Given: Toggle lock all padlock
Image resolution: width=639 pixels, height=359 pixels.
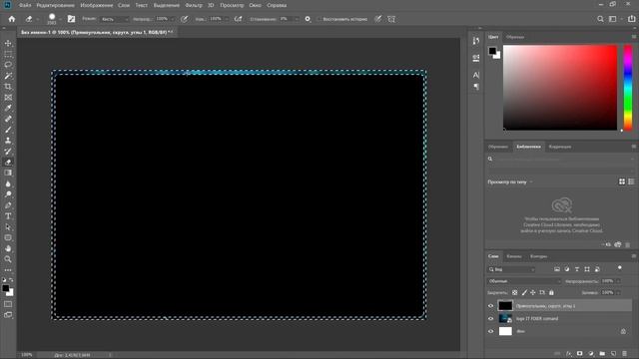Looking at the screenshot, I should (x=551, y=292).
